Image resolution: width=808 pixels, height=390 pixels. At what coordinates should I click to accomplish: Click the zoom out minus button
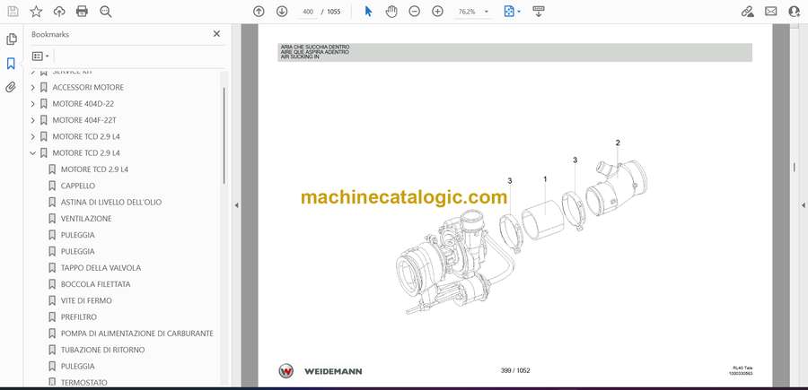(414, 12)
